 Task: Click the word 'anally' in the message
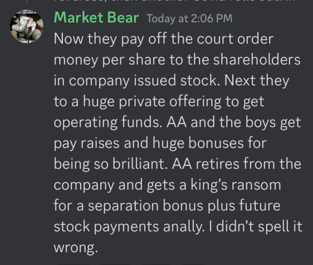[x=183, y=227]
